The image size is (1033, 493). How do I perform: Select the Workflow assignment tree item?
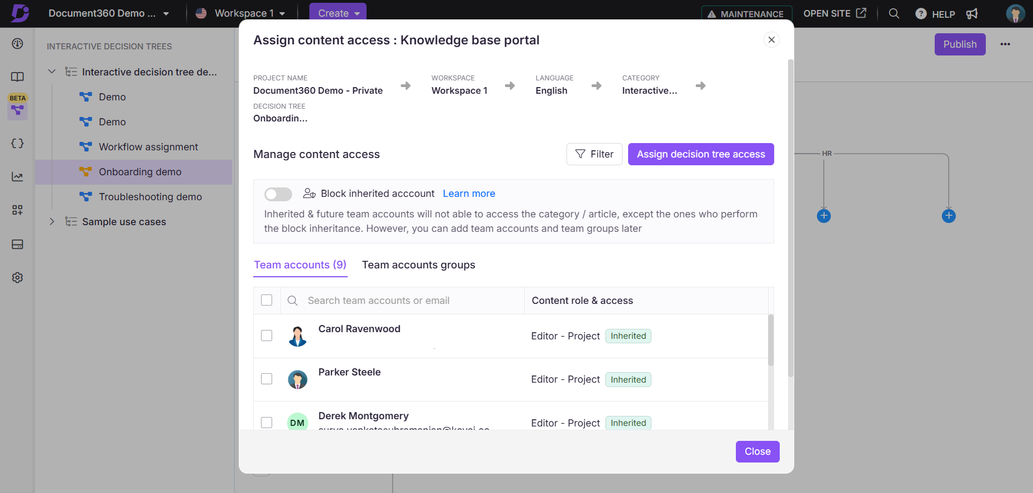(x=148, y=146)
